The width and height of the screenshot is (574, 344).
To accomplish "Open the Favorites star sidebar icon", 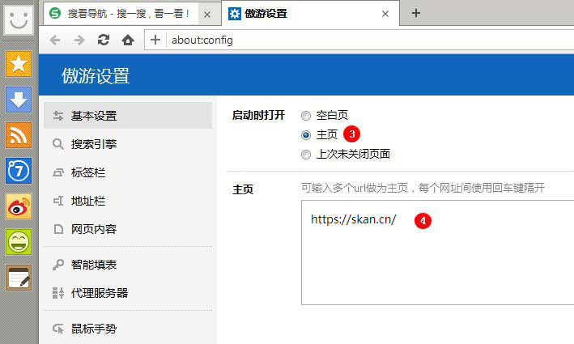I will point(19,62).
